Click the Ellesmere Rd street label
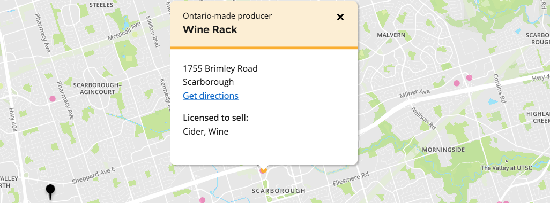 351,178
